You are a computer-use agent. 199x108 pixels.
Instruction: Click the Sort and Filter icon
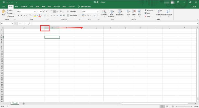pos(160,11)
